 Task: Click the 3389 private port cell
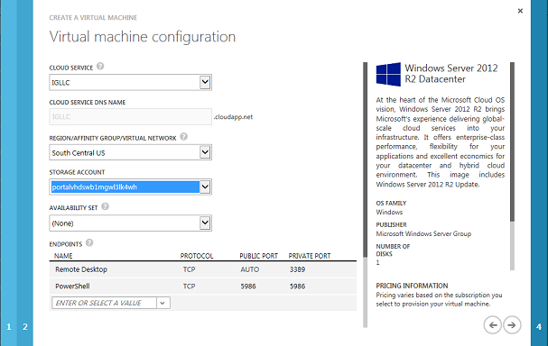[297, 269]
